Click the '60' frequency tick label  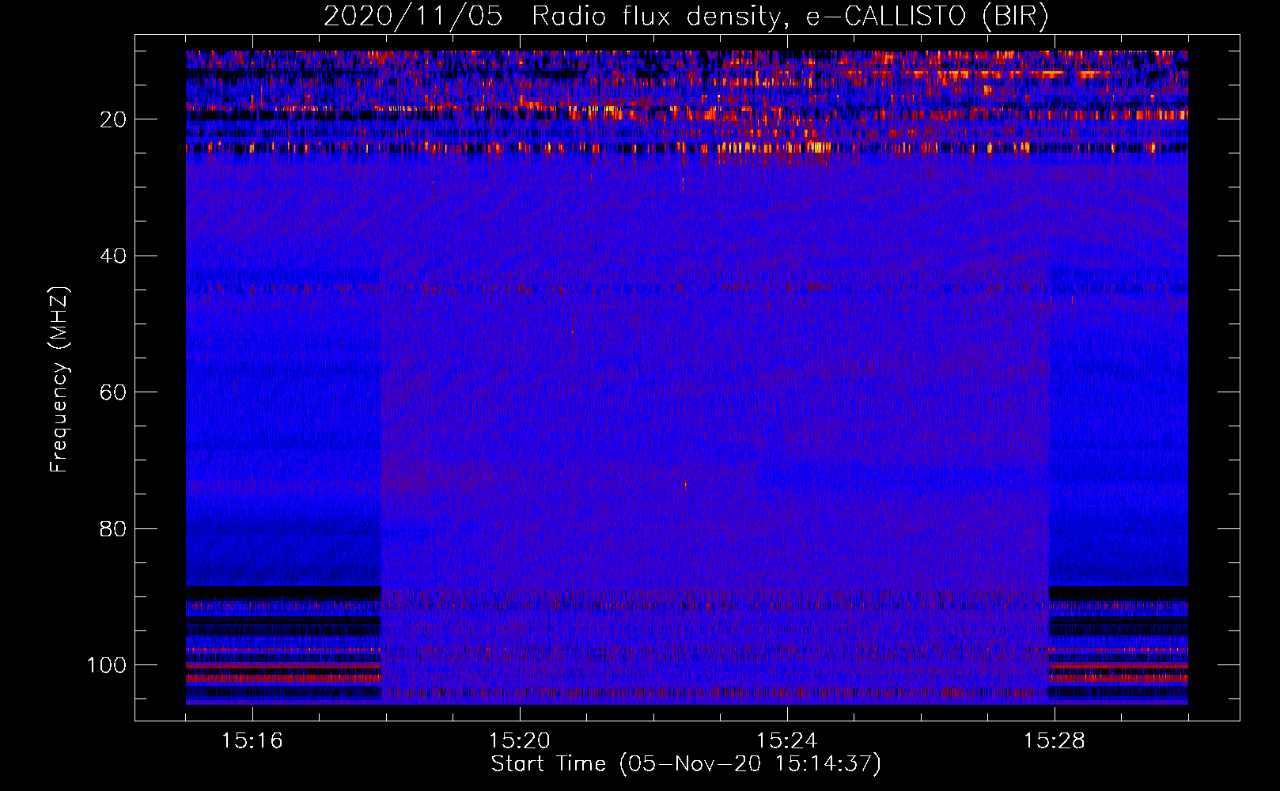coord(113,392)
